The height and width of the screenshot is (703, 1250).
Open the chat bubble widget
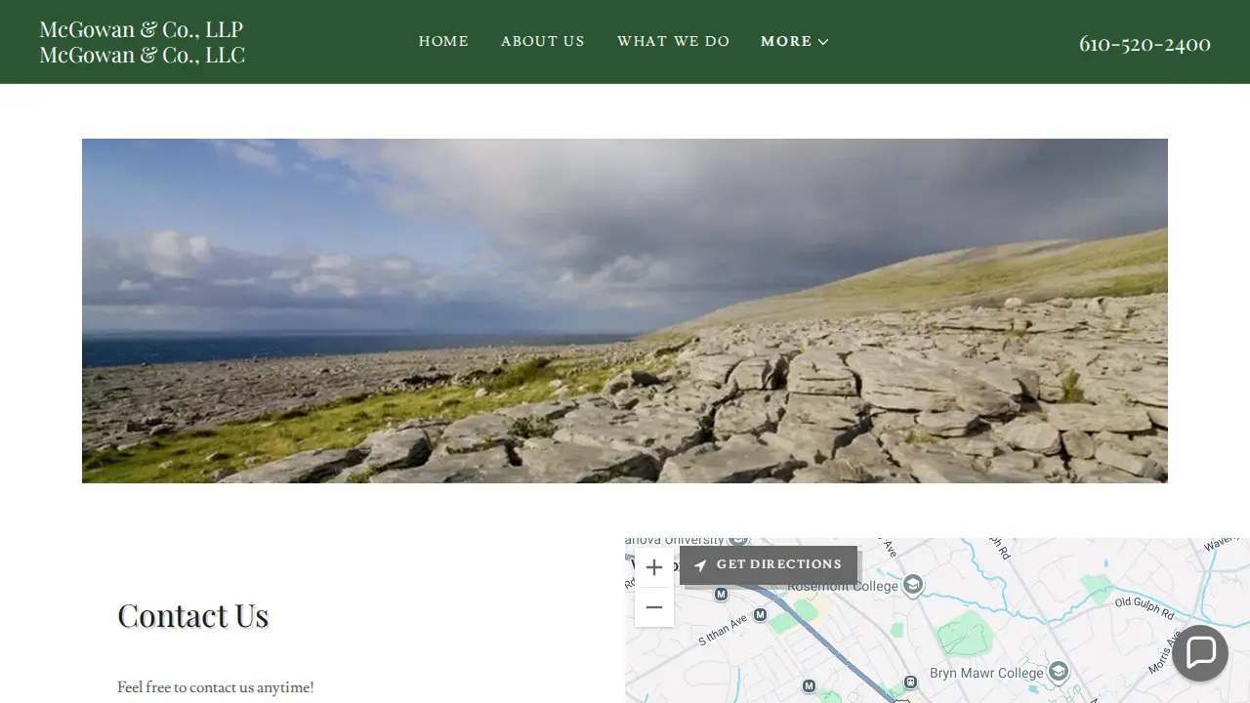pyautogui.click(x=1200, y=652)
